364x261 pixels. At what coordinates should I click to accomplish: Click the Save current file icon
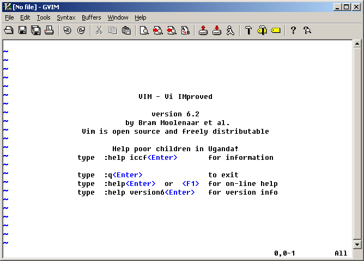[22, 30]
